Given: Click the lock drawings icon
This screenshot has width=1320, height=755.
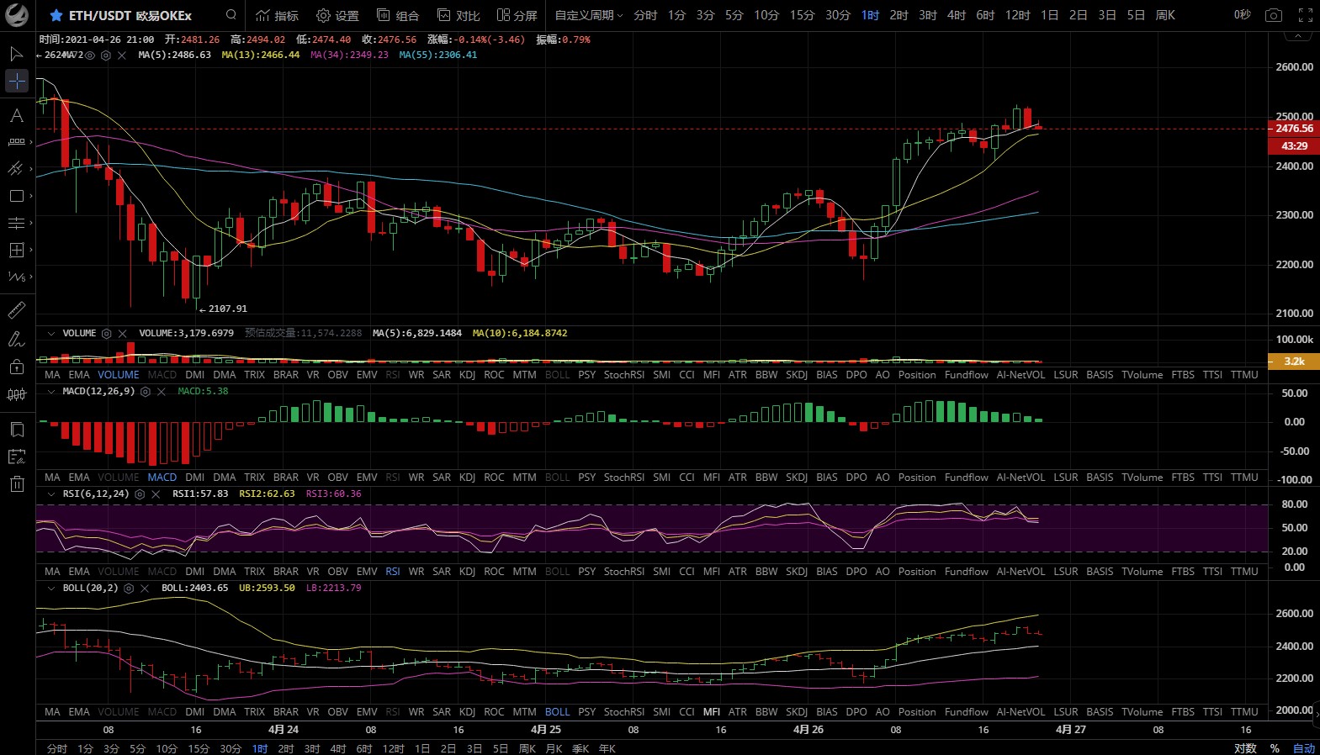Looking at the screenshot, I should (x=16, y=367).
